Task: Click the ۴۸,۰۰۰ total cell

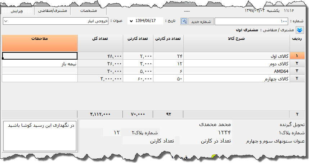Action: pos(100,56)
